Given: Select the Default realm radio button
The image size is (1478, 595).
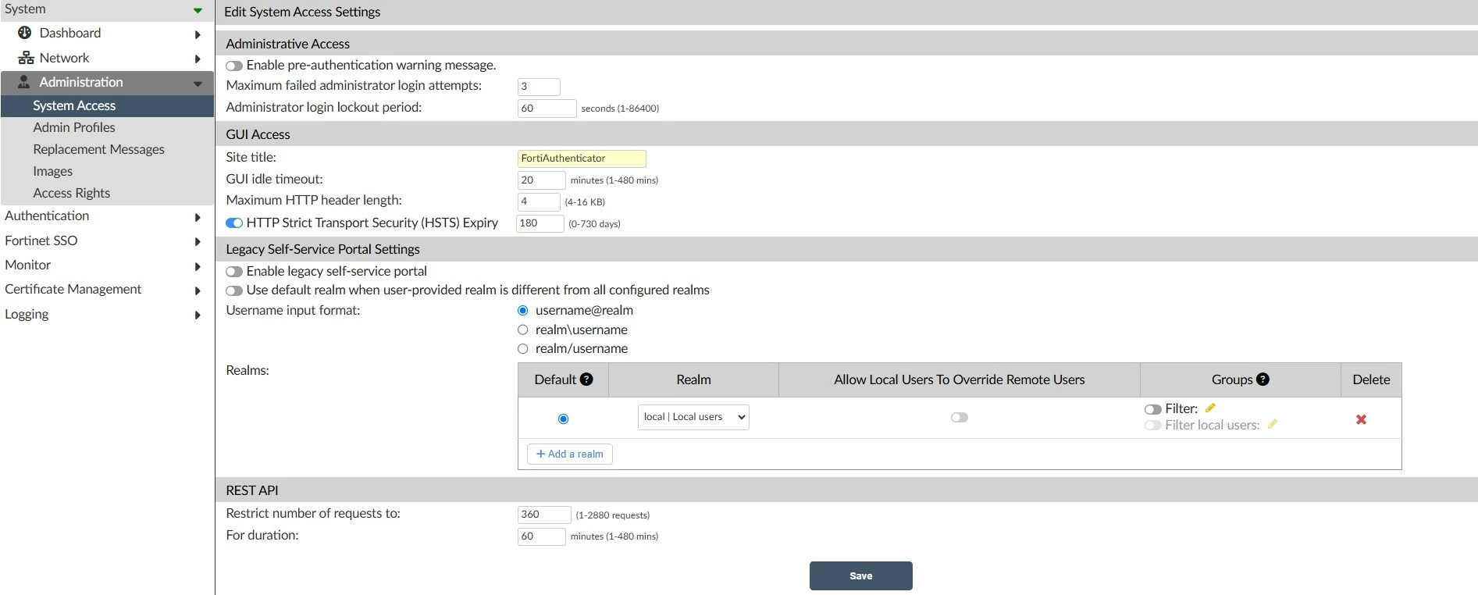Looking at the screenshot, I should coord(563,419).
